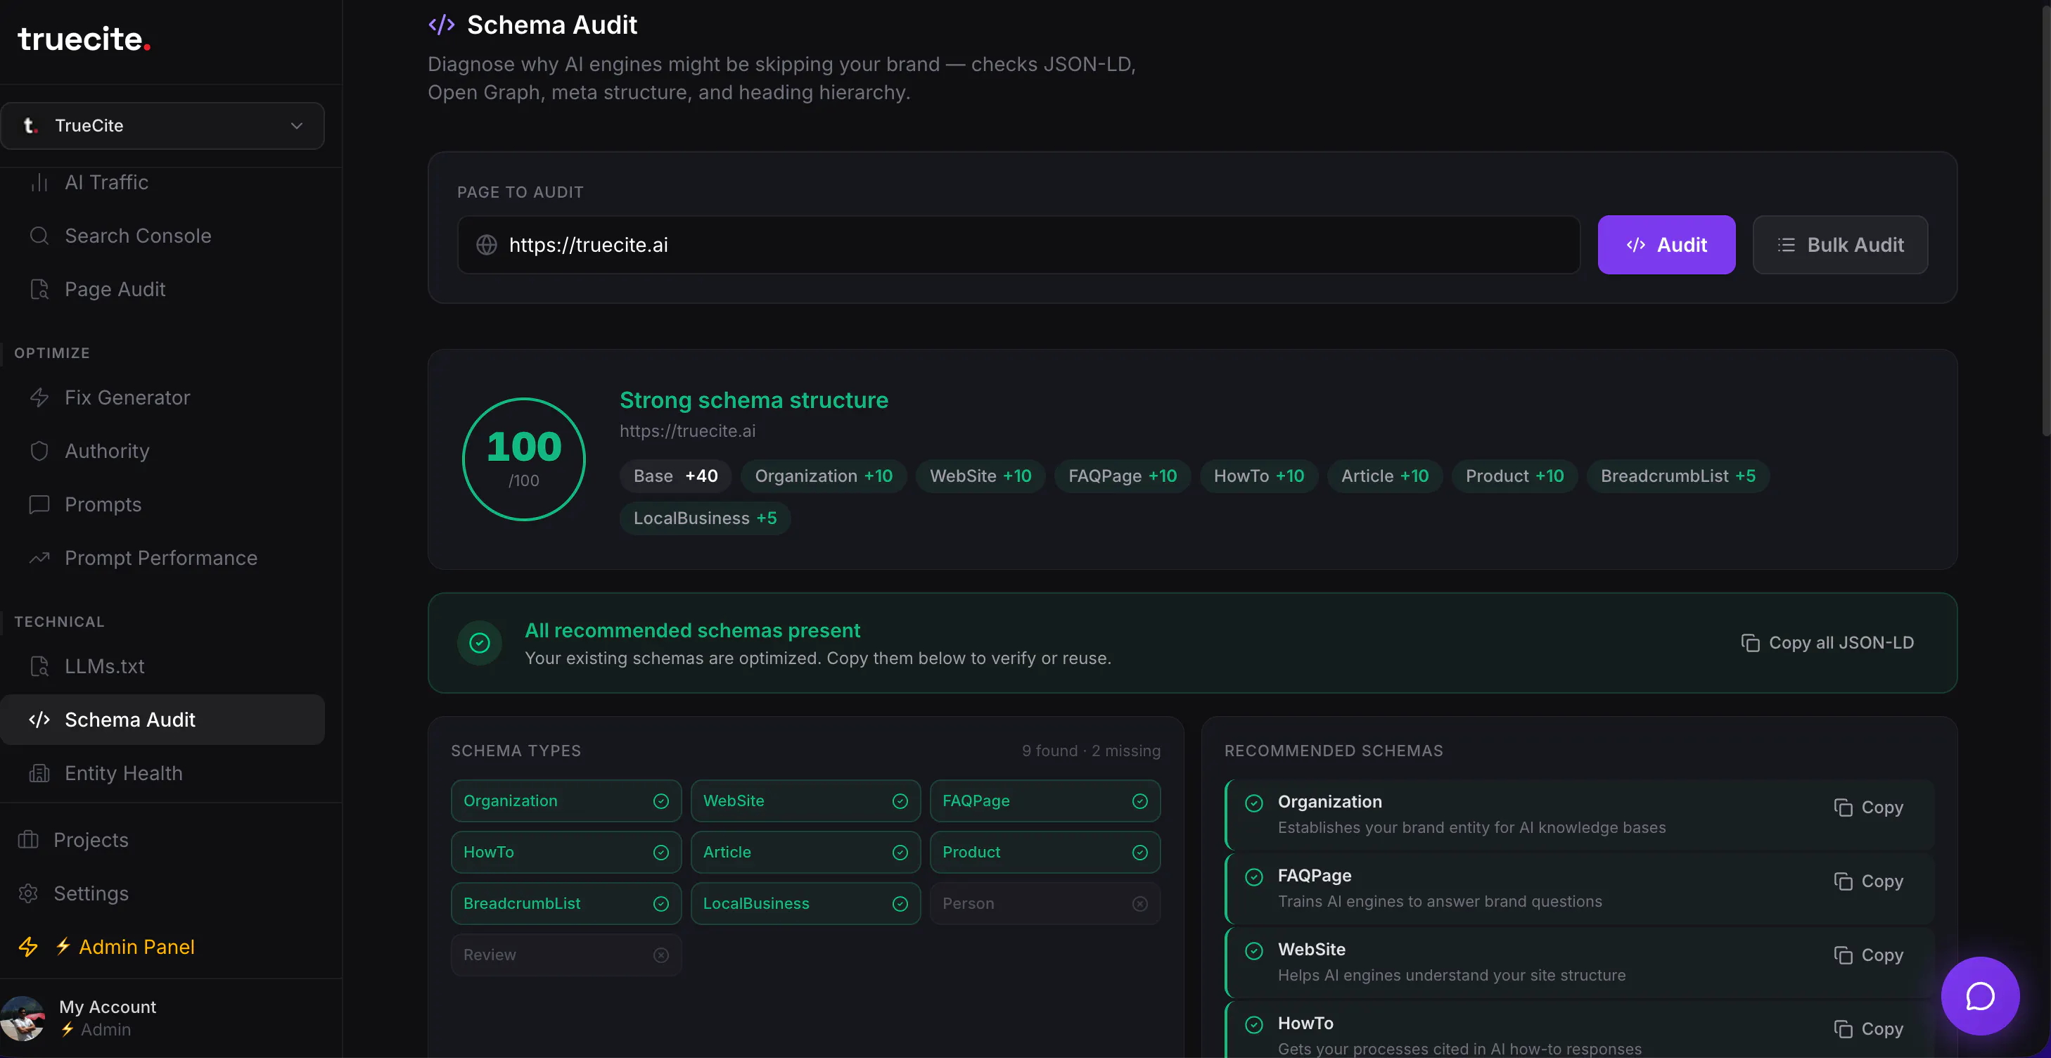Screen dimensions: 2051x1058
Task: Click the Strong schema structure heading
Action: tap(754, 400)
